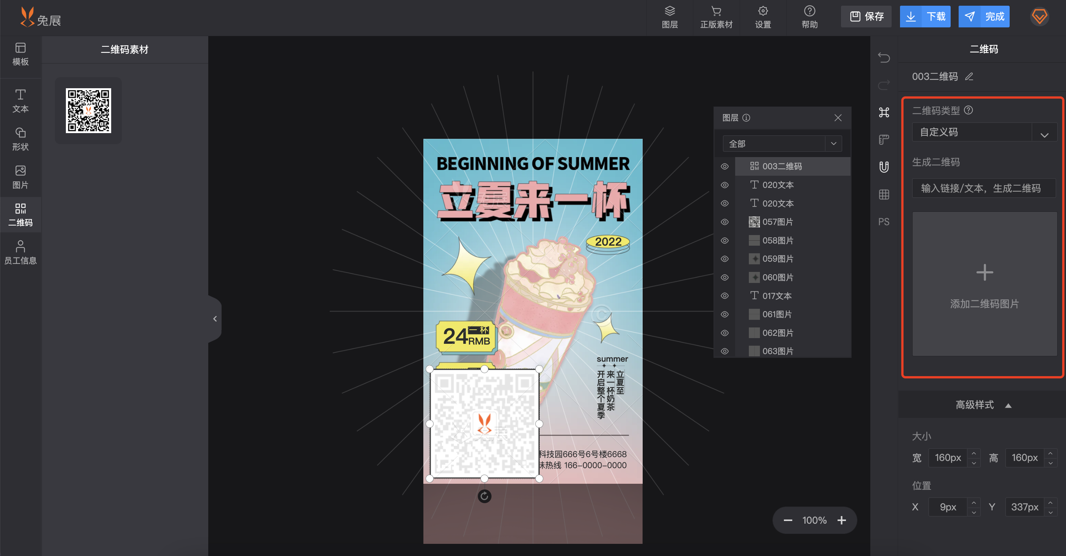Select the 003二维码 layer row
The height and width of the screenshot is (556, 1066).
[793, 166]
